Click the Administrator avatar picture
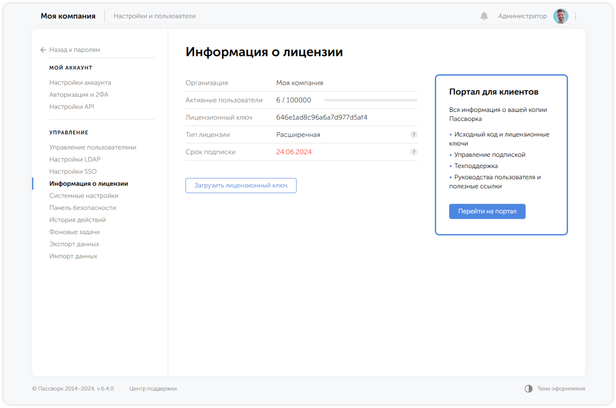 tap(561, 16)
